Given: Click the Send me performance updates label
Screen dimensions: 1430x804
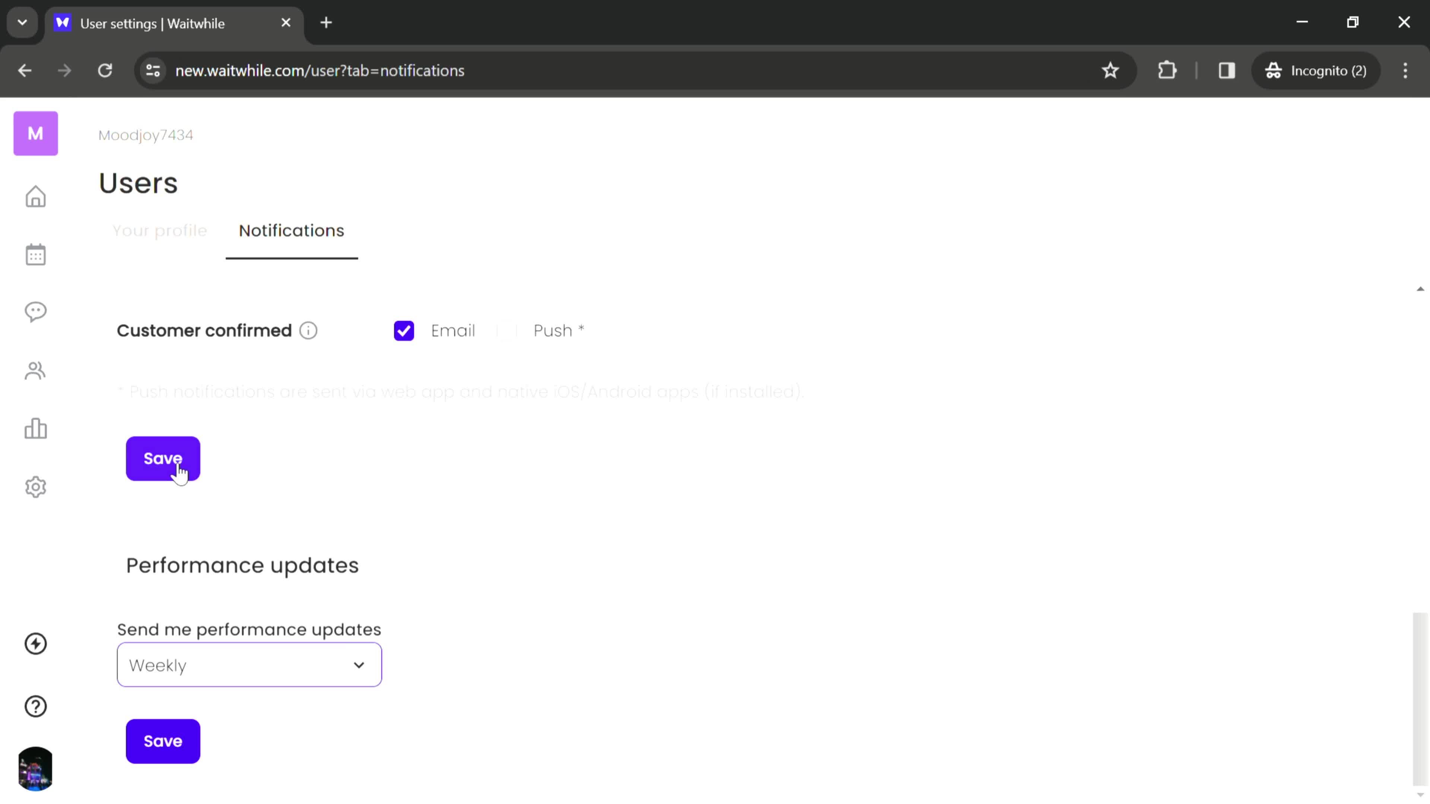Looking at the screenshot, I should tap(249, 630).
